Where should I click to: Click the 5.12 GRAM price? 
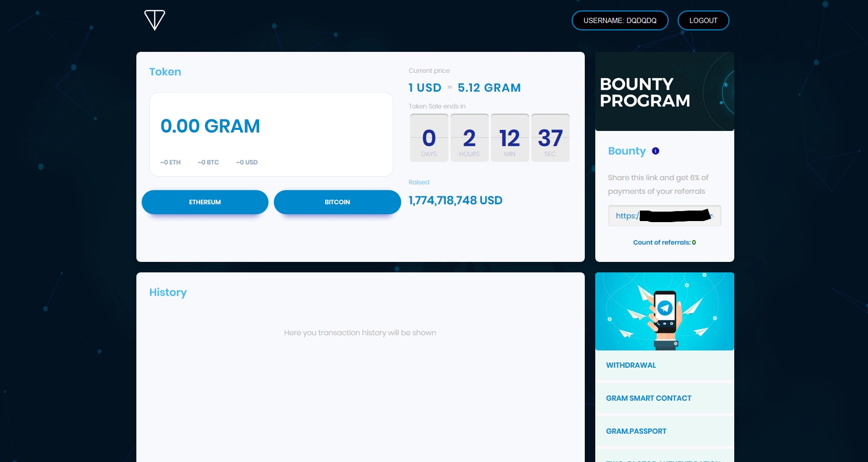[489, 88]
